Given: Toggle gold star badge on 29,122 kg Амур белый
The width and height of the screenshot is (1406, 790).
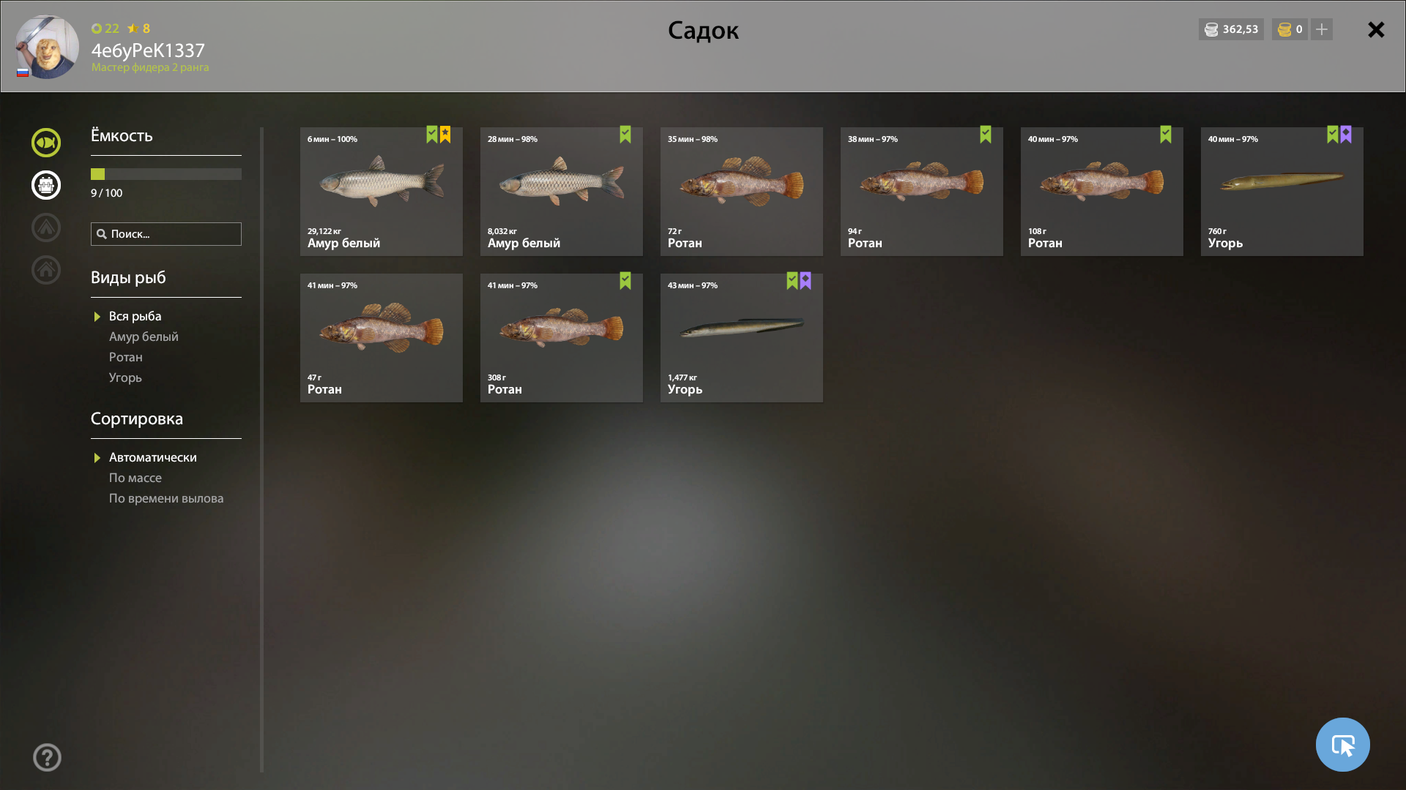Looking at the screenshot, I should [x=445, y=135].
